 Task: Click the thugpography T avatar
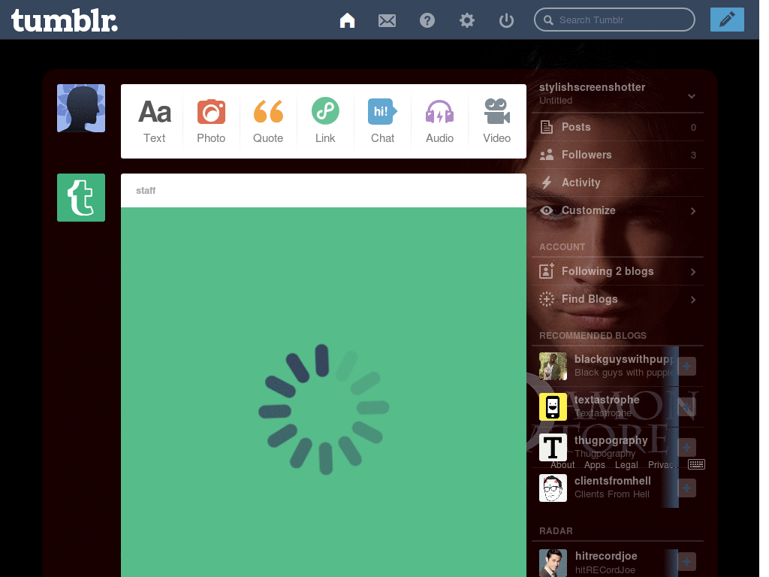click(x=553, y=448)
